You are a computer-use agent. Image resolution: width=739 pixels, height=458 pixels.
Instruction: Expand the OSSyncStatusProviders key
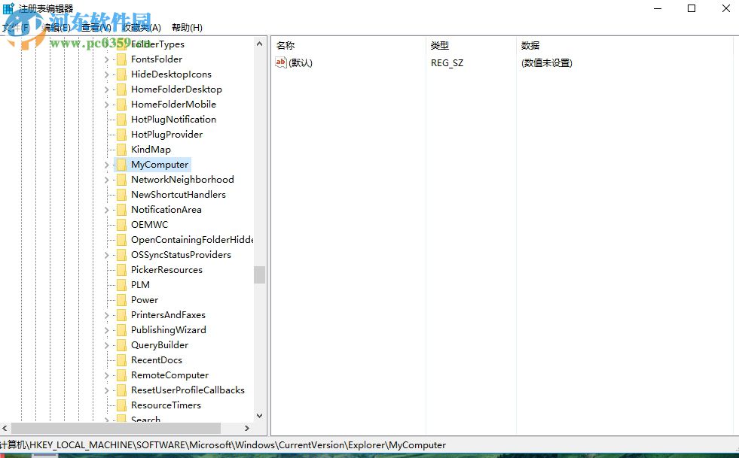(106, 255)
